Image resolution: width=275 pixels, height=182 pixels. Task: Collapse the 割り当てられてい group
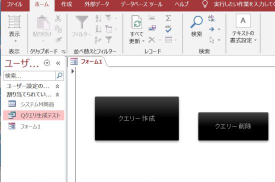point(57,94)
